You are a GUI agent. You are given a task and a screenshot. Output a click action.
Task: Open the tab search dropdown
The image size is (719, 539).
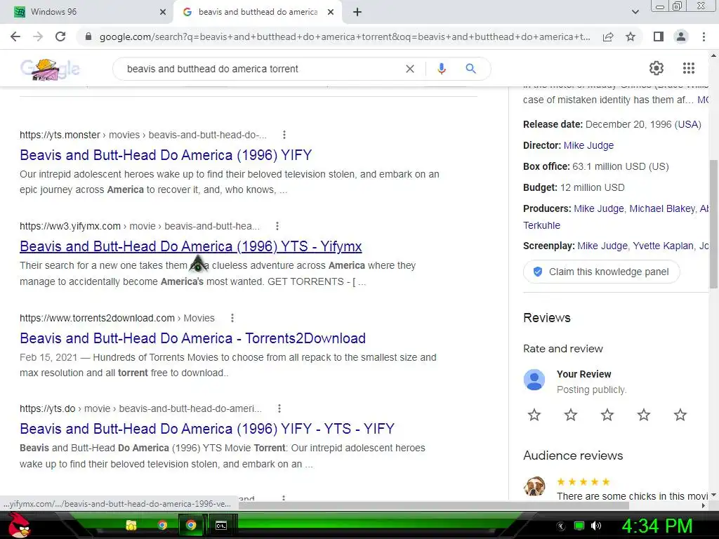pos(635,12)
